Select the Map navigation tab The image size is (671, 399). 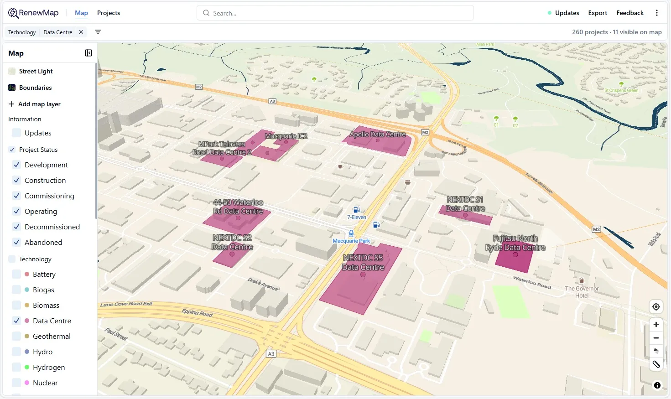pos(81,13)
